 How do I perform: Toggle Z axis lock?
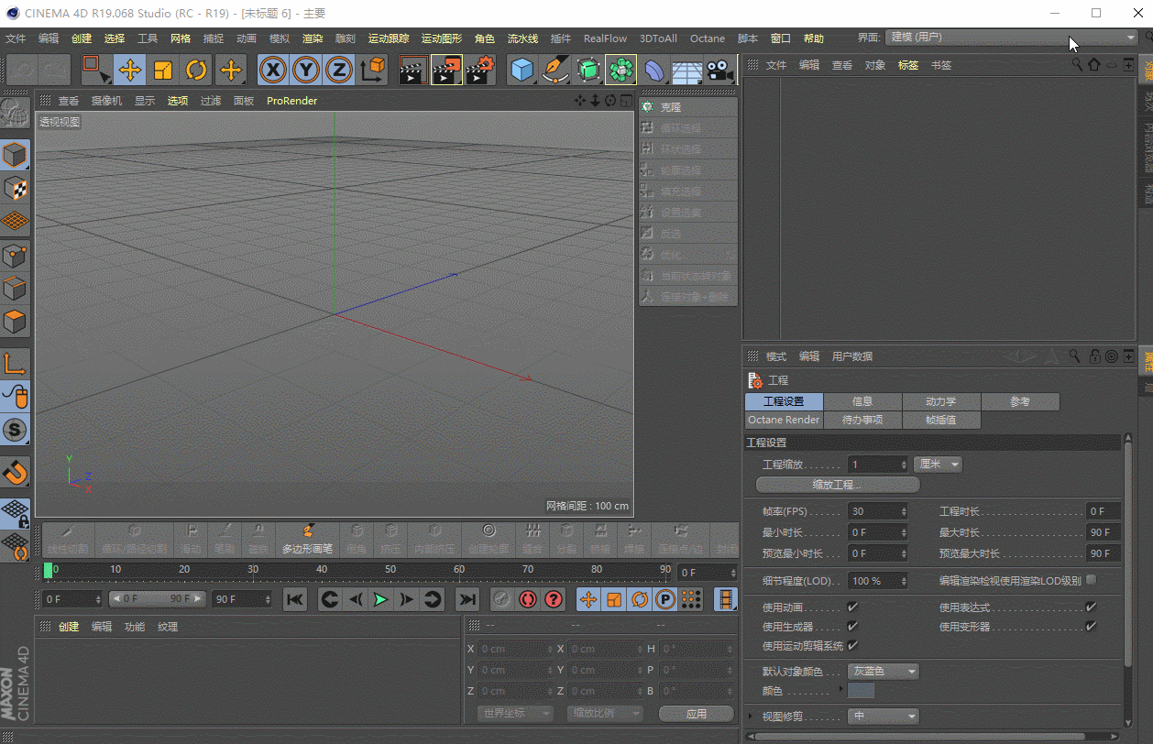tap(339, 70)
